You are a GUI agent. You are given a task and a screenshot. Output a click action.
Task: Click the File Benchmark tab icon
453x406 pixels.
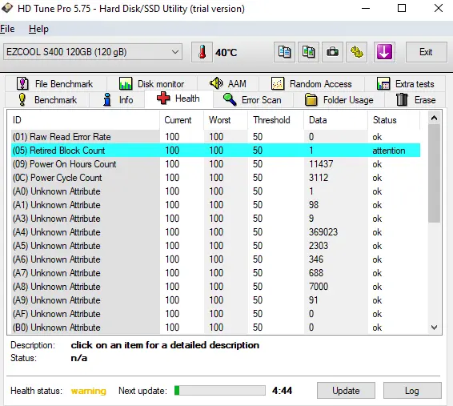click(x=22, y=83)
